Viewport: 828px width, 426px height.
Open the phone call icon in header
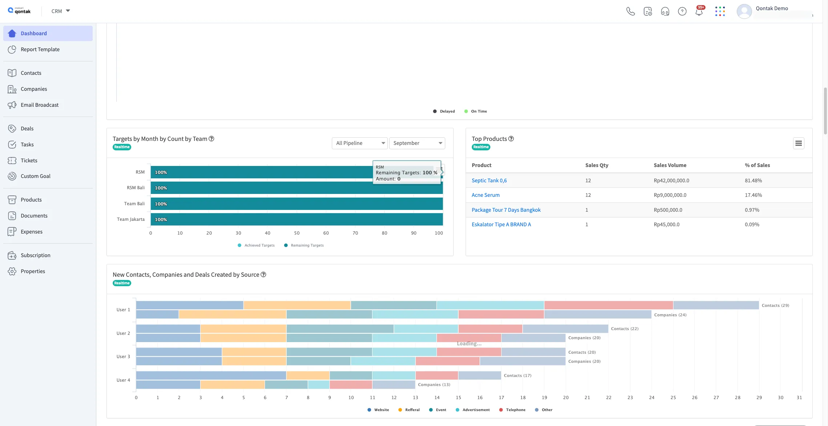[x=630, y=11]
